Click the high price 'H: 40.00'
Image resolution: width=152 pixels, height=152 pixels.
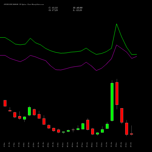coord(78,8)
